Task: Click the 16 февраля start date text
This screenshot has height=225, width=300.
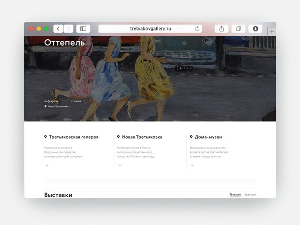Action: 51,101
